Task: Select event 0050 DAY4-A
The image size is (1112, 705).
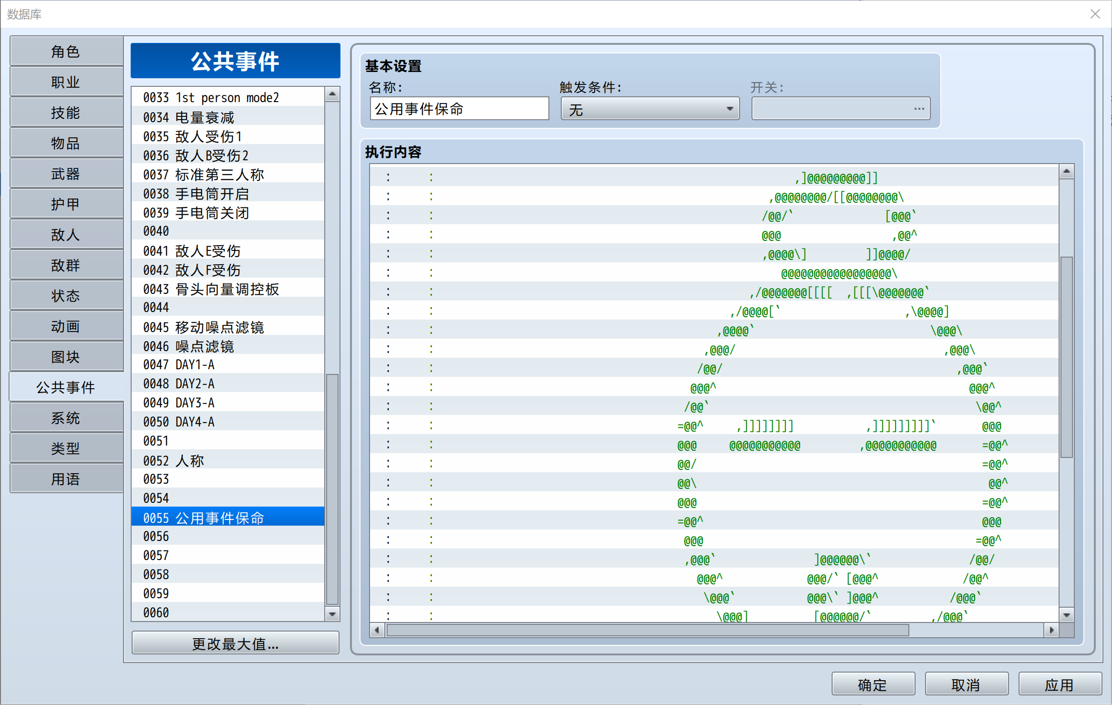Action: [x=228, y=422]
